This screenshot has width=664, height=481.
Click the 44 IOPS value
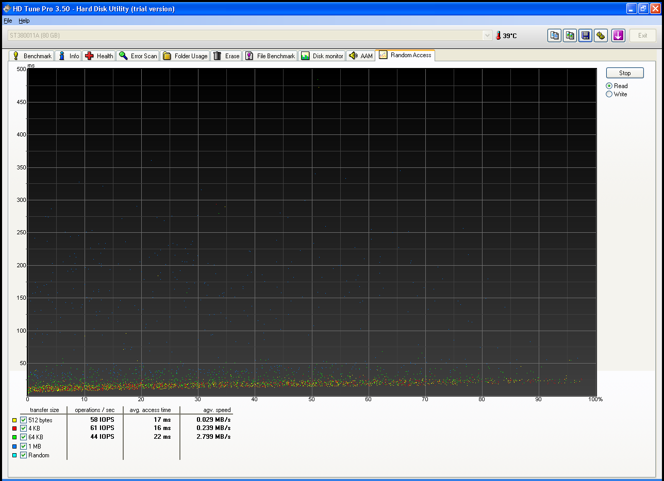tap(102, 437)
